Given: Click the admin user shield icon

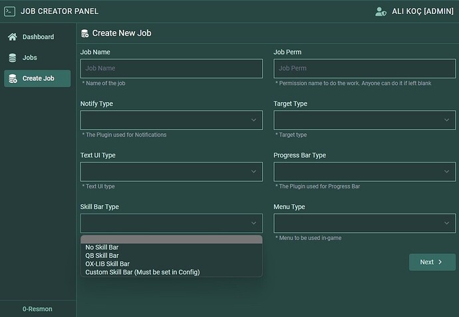Looking at the screenshot, I should pos(381,12).
